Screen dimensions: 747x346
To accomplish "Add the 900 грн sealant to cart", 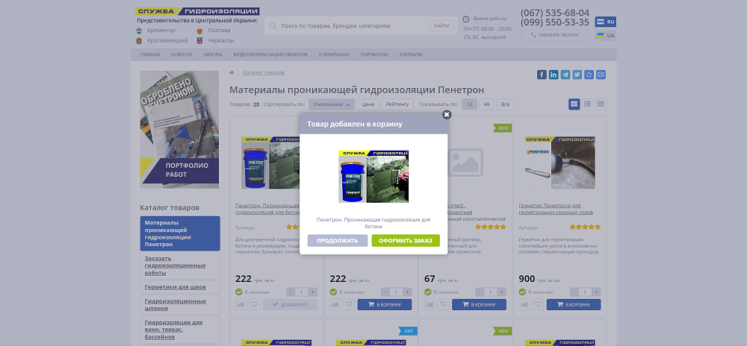I will pyautogui.click(x=574, y=305).
